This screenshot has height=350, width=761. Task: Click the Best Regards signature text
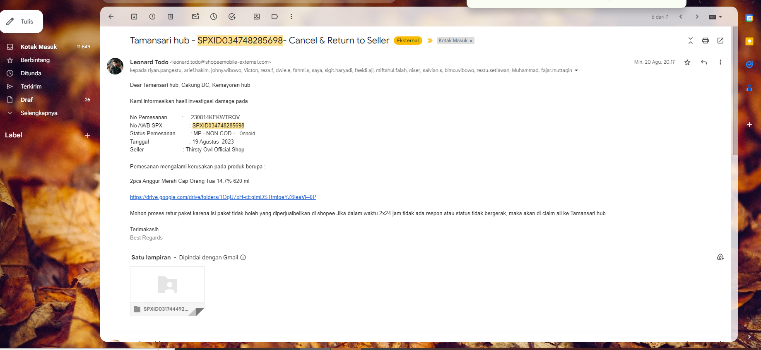[x=146, y=238]
